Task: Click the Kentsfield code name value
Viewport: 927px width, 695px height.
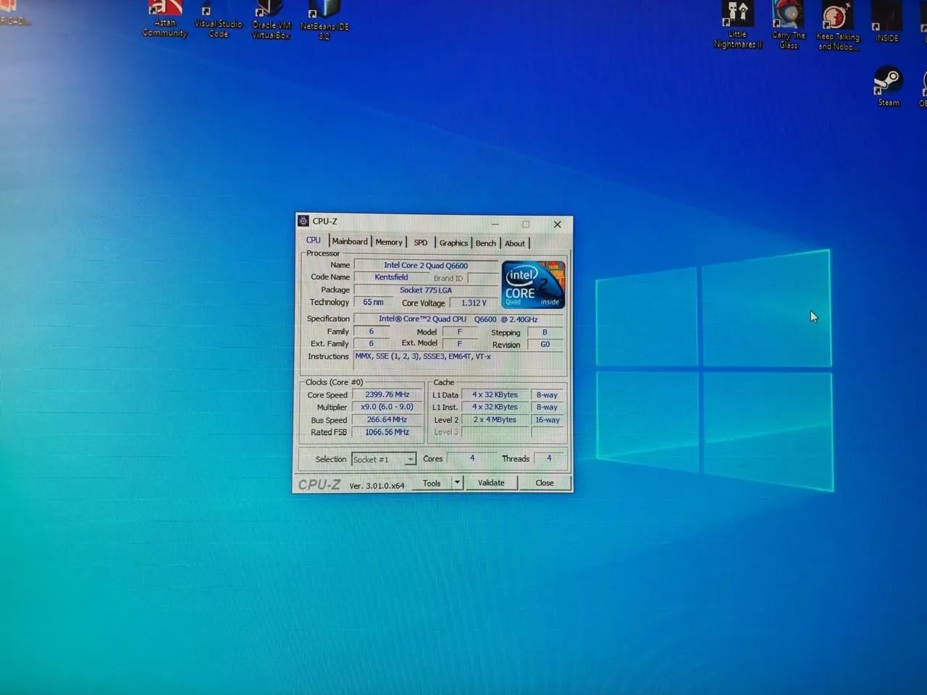Action: tap(391, 277)
